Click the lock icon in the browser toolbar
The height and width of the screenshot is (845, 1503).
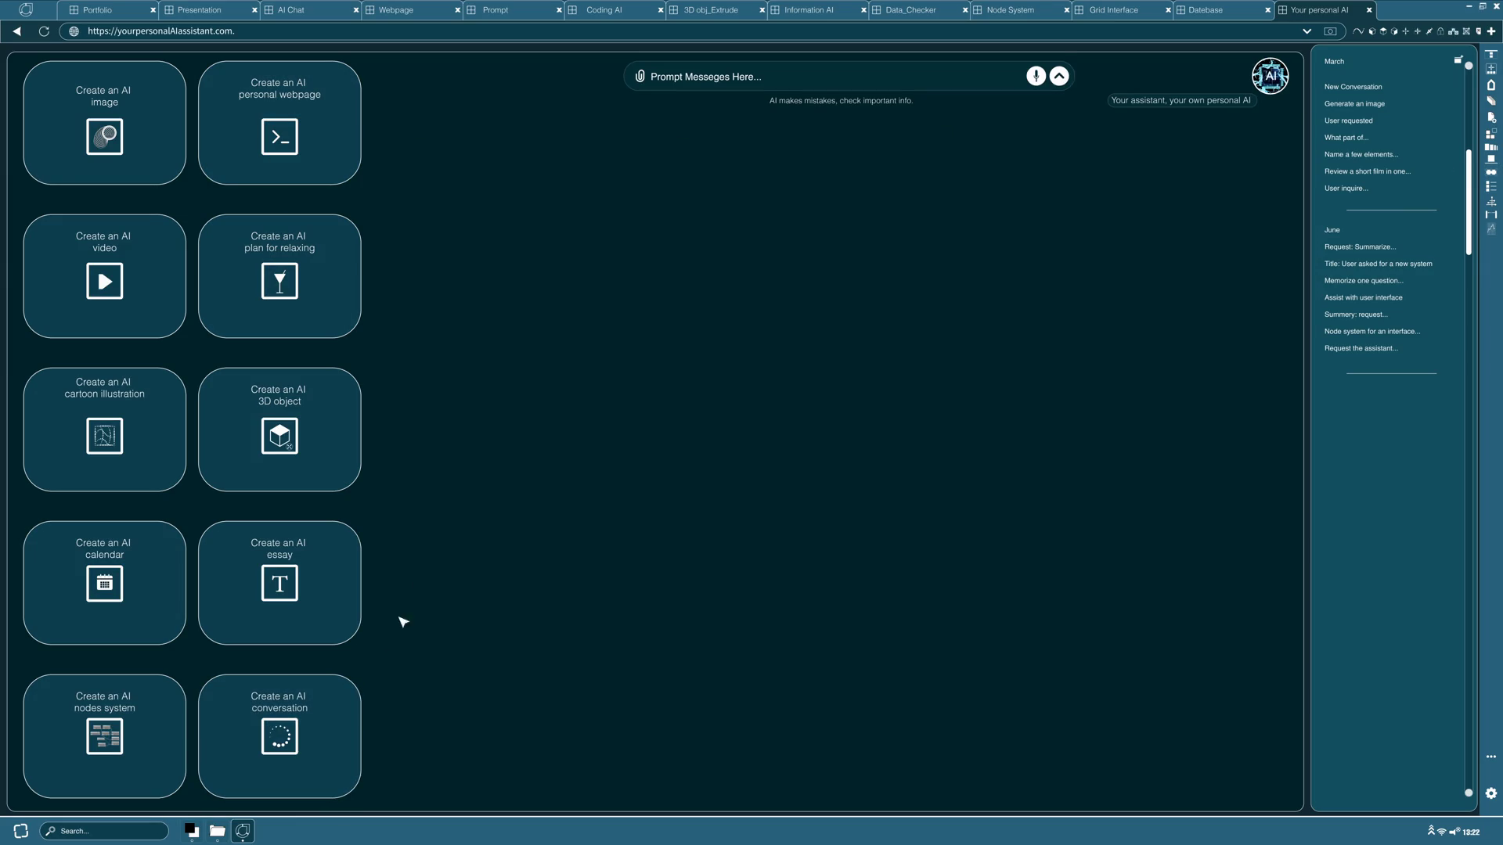coord(1440,31)
